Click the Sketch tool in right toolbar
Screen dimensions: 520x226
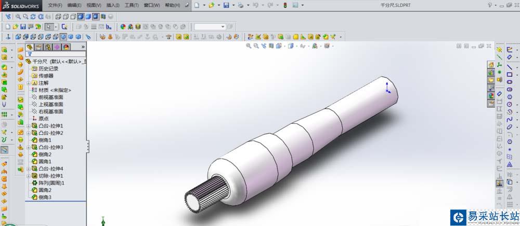pos(510,50)
